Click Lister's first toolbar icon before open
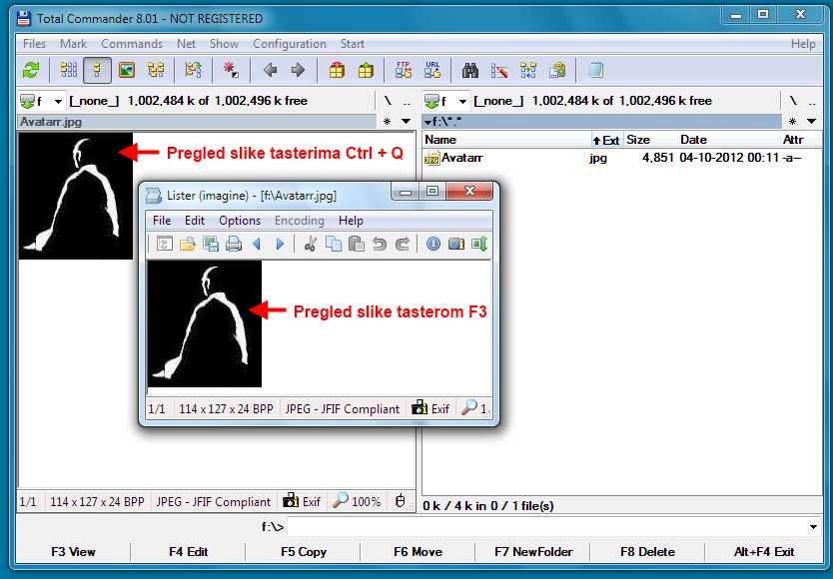Viewport: 833px width, 579px height. pyautogui.click(x=164, y=244)
